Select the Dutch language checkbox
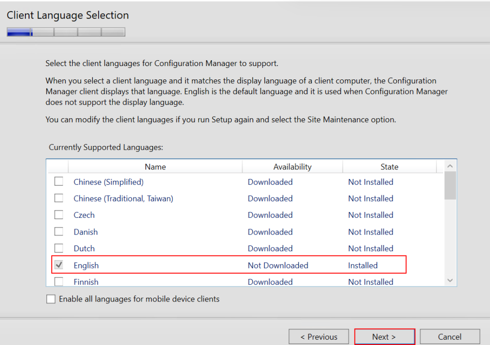 [58, 248]
